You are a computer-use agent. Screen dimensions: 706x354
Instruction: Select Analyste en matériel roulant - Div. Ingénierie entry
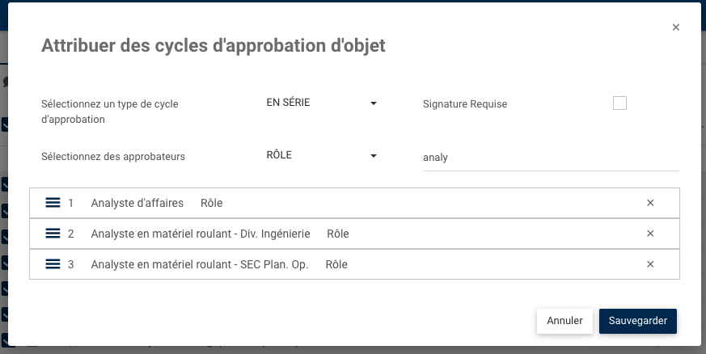[x=201, y=234]
